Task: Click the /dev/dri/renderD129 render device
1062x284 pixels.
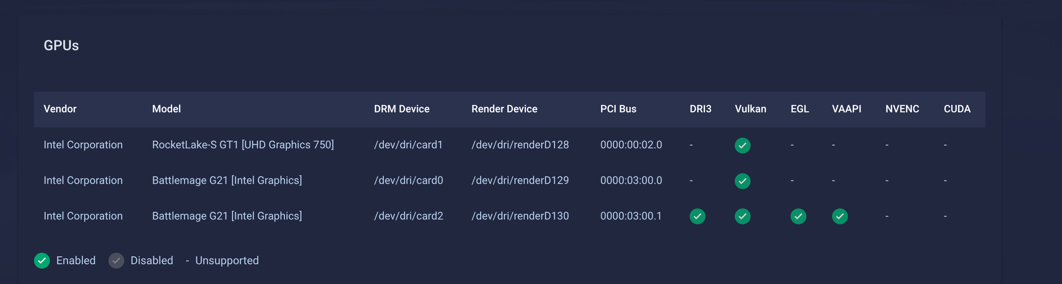Action: [x=520, y=180]
